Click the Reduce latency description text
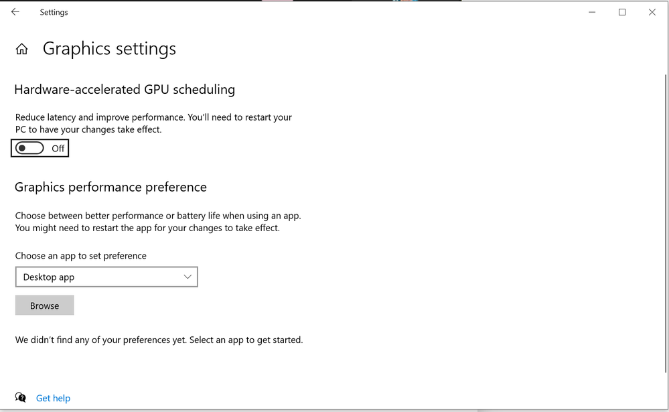The image size is (669, 412). pyautogui.click(x=153, y=123)
